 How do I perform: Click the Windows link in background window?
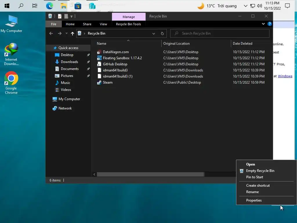285,76
